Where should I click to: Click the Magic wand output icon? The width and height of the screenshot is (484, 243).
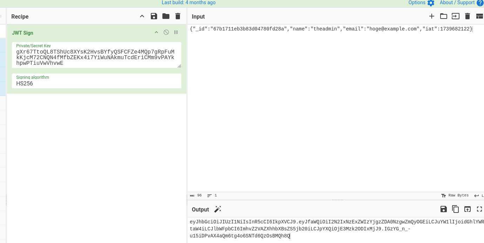218,209
